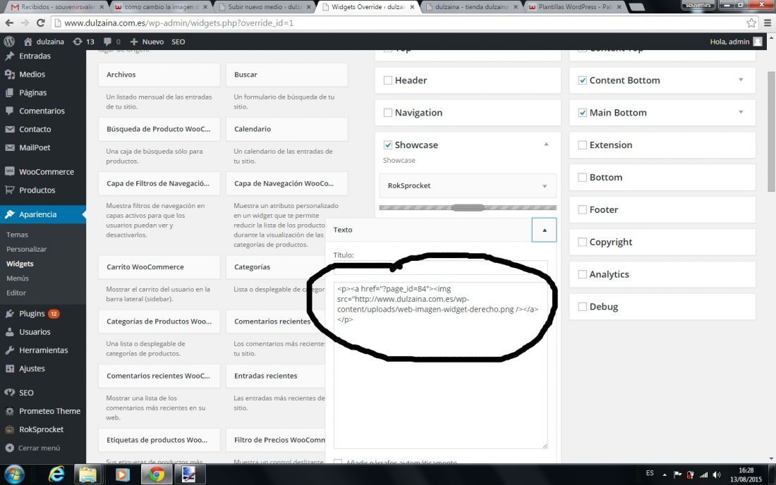776x485 pixels.
Task: Check the Analytics position checkbox
Action: point(583,274)
